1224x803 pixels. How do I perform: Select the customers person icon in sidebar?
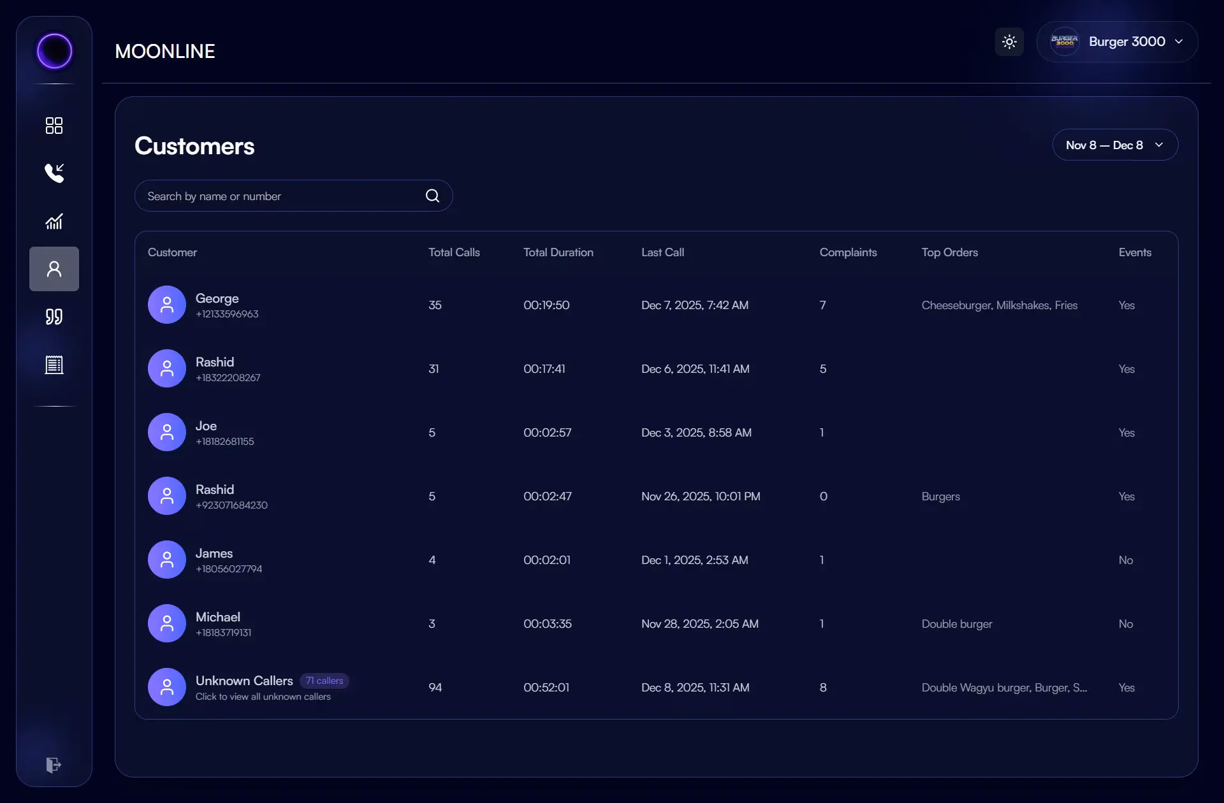tap(54, 269)
